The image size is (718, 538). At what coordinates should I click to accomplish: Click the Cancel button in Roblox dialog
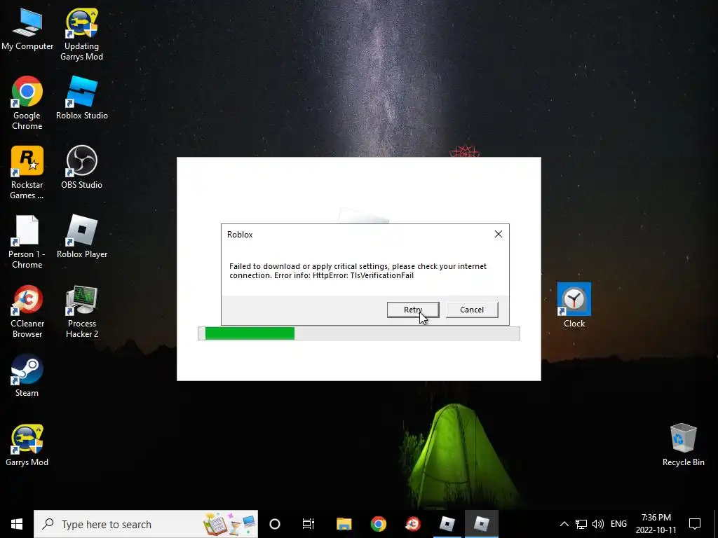pyautogui.click(x=472, y=310)
